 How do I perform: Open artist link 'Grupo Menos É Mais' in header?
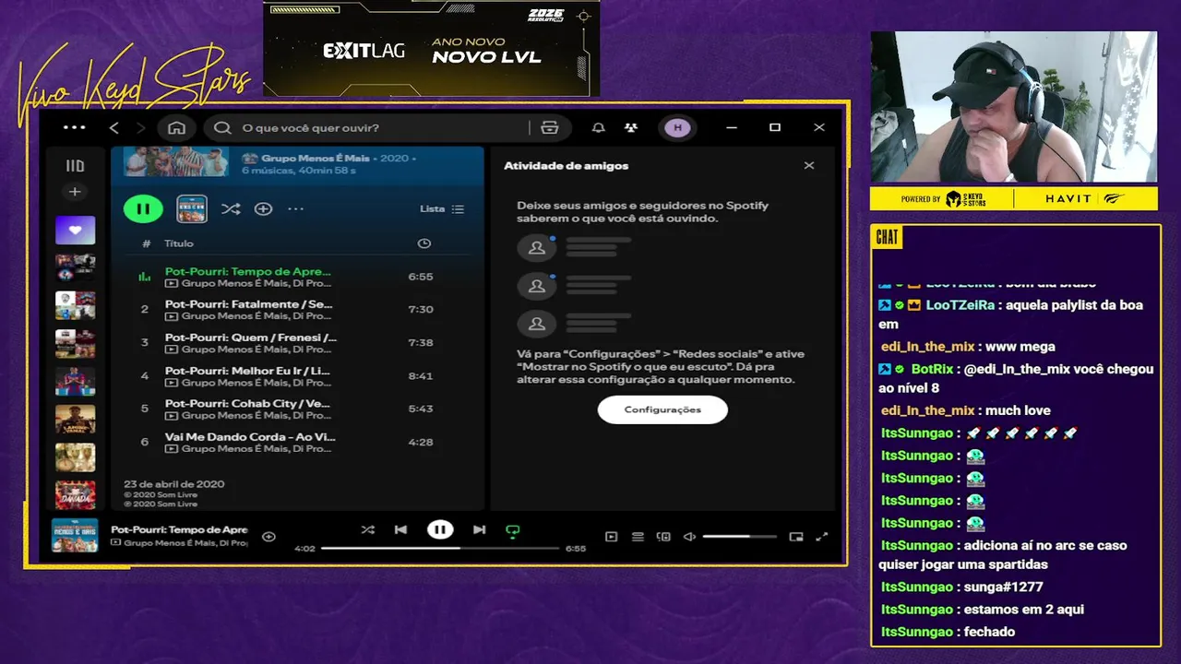click(315, 158)
